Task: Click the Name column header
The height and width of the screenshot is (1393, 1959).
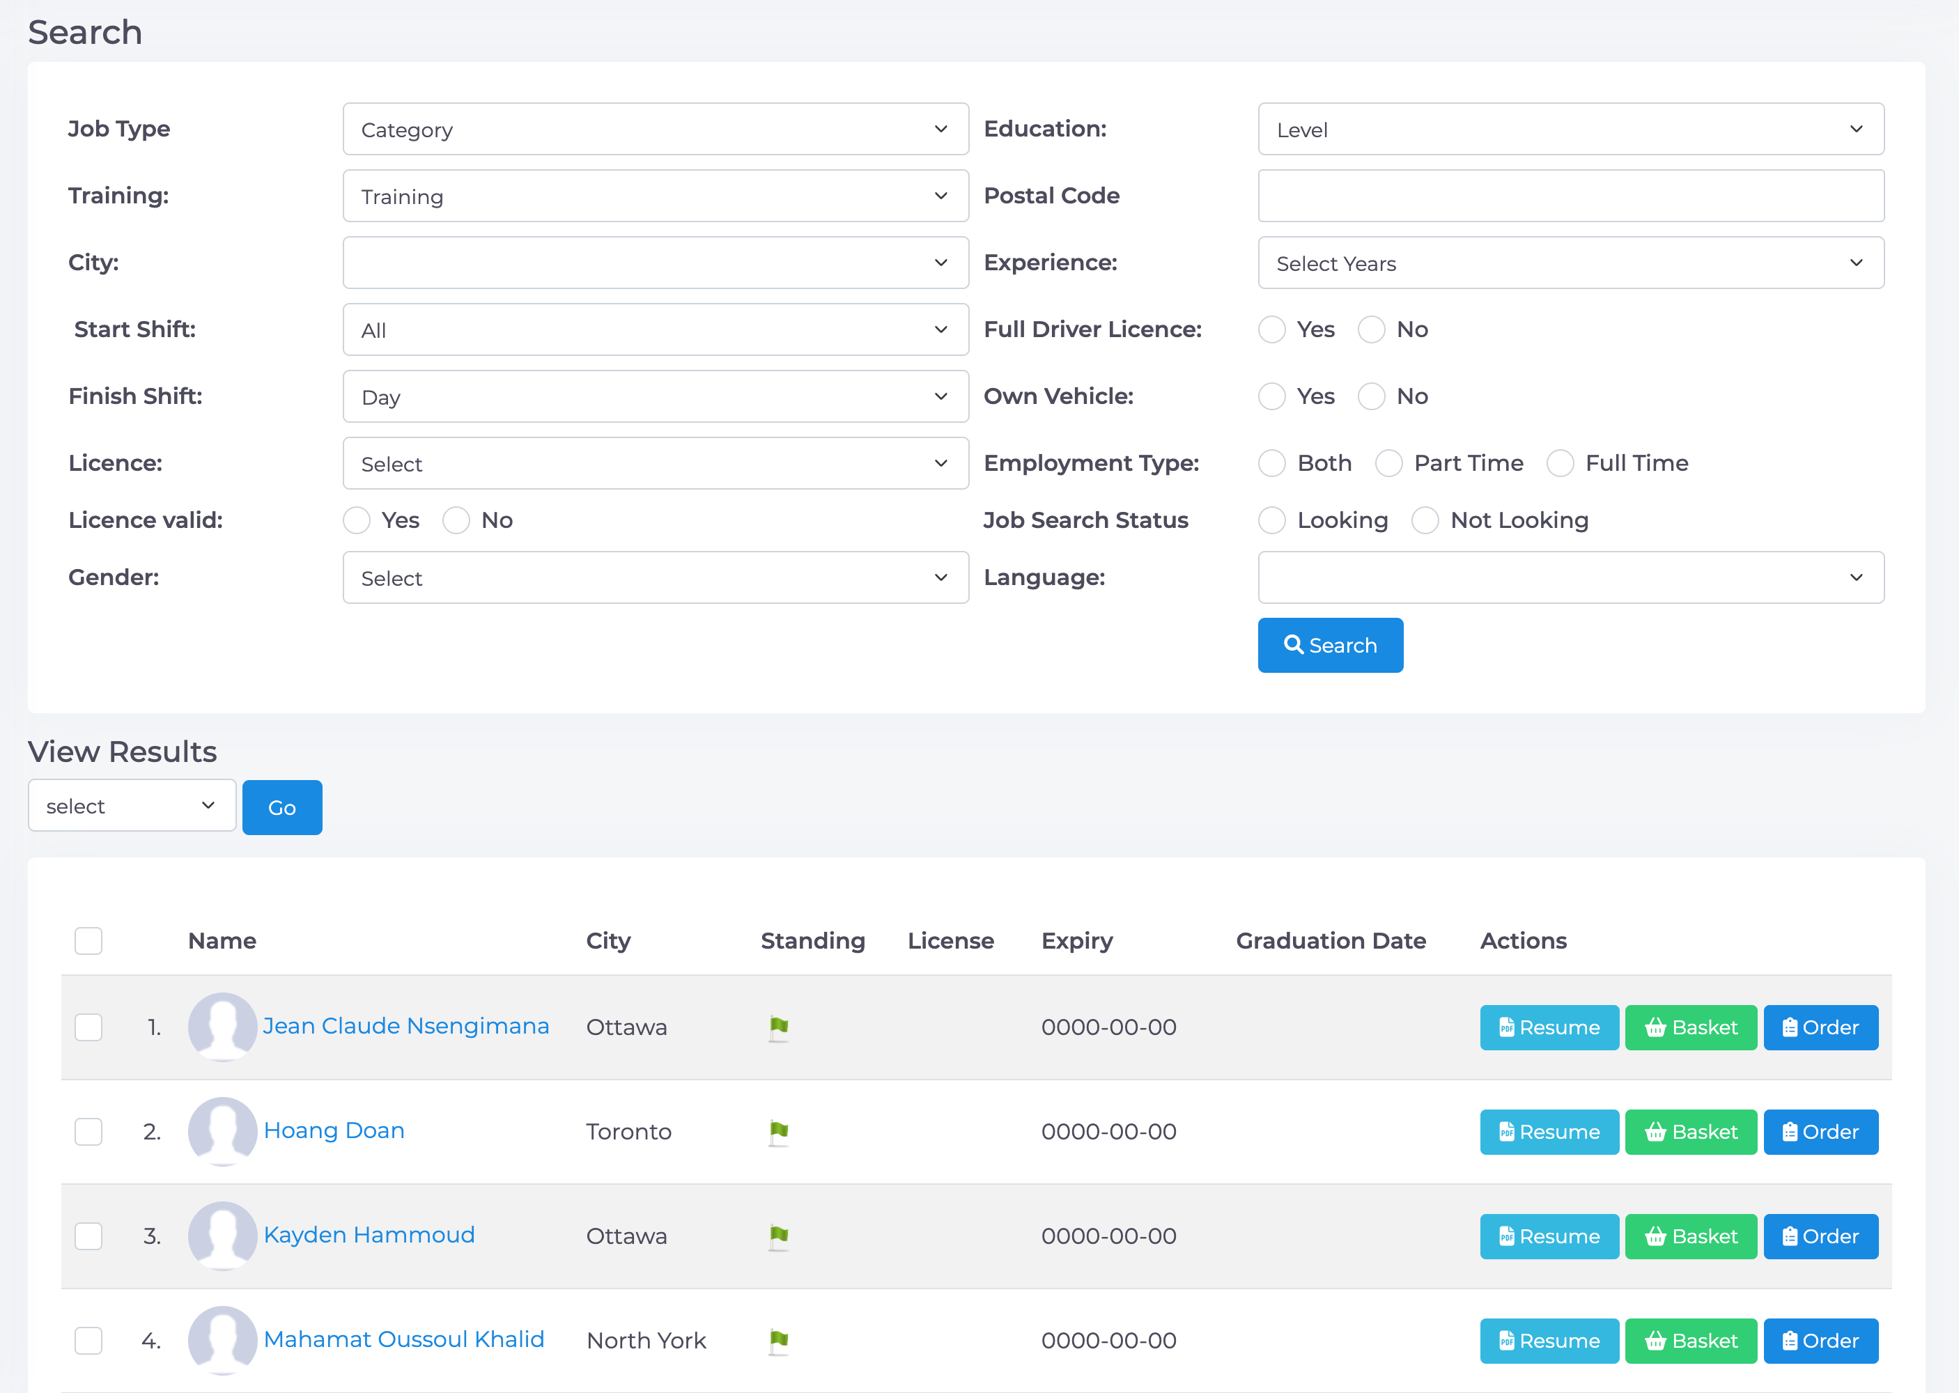Action: 222,941
